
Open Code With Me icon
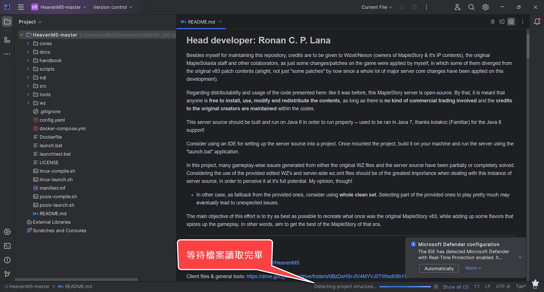pyautogui.click(x=457, y=7)
